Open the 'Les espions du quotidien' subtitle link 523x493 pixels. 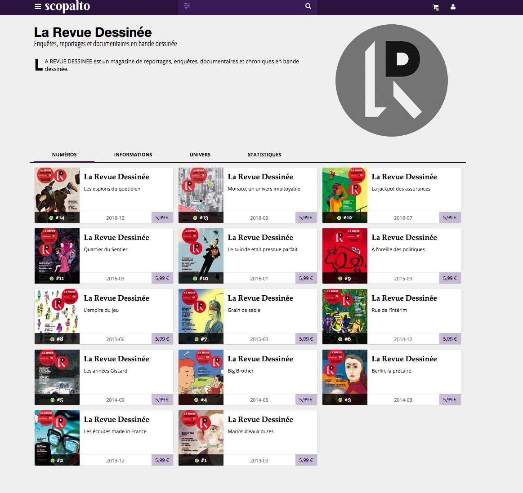pos(112,189)
